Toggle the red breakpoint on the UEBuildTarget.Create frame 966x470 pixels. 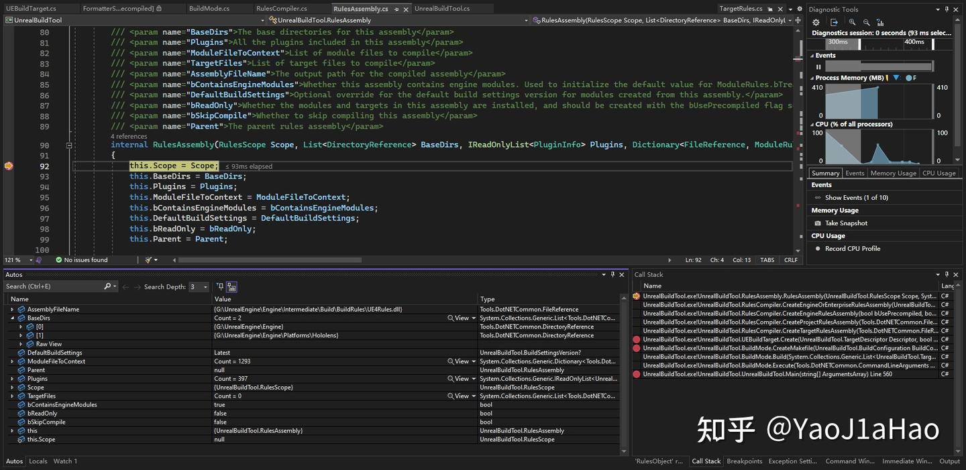click(x=636, y=339)
